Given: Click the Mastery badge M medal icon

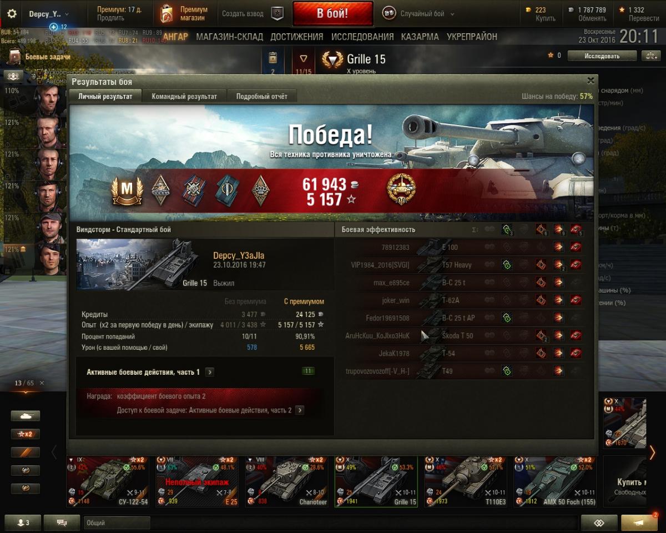Looking at the screenshot, I should coord(127,190).
